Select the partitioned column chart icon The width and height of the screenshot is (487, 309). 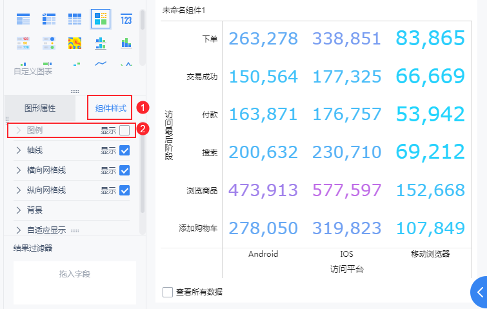click(x=101, y=43)
